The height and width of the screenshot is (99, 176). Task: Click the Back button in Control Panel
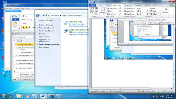[x=37, y=15]
